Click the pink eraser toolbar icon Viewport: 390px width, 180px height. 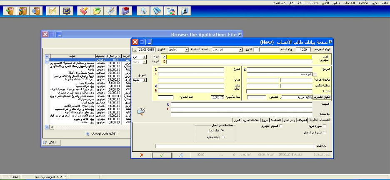pyautogui.click(x=83, y=11)
